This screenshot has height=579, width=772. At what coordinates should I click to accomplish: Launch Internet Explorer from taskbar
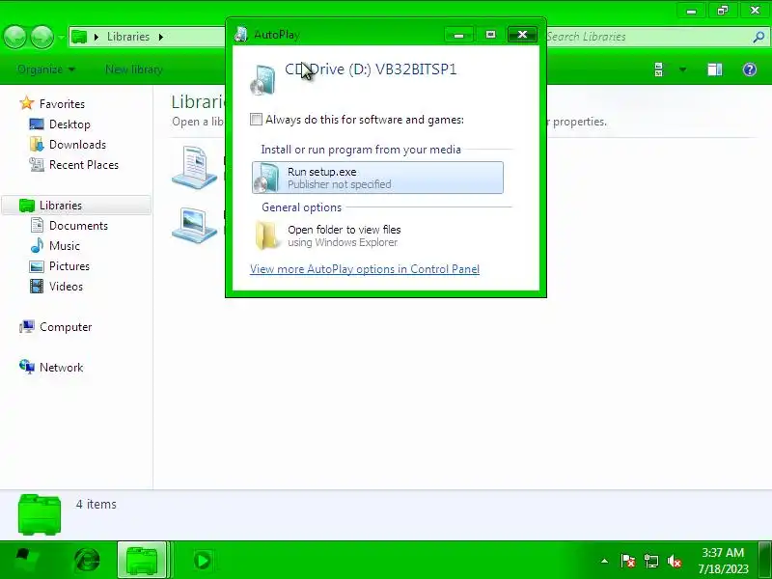[x=87, y=561]
